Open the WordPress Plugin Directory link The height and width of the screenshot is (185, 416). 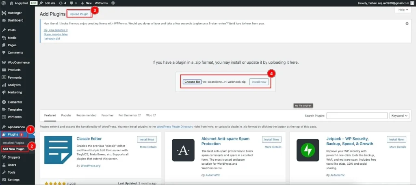pyautogui.click(x=175, y=127)
